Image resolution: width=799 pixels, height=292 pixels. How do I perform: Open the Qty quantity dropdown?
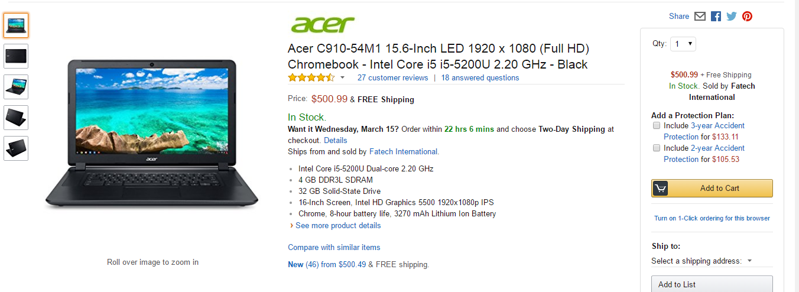[683, 44]
